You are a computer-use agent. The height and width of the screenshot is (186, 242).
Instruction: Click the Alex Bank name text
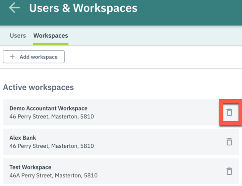(23, 138)
